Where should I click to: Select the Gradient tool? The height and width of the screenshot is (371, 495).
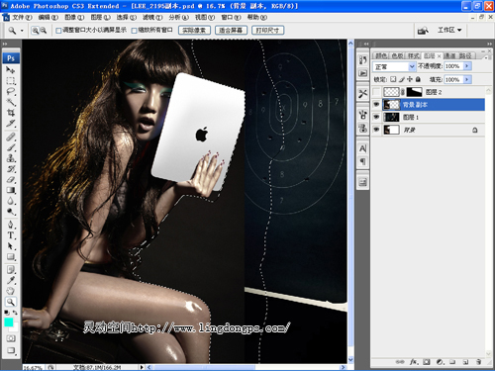(x=11, y=190)
